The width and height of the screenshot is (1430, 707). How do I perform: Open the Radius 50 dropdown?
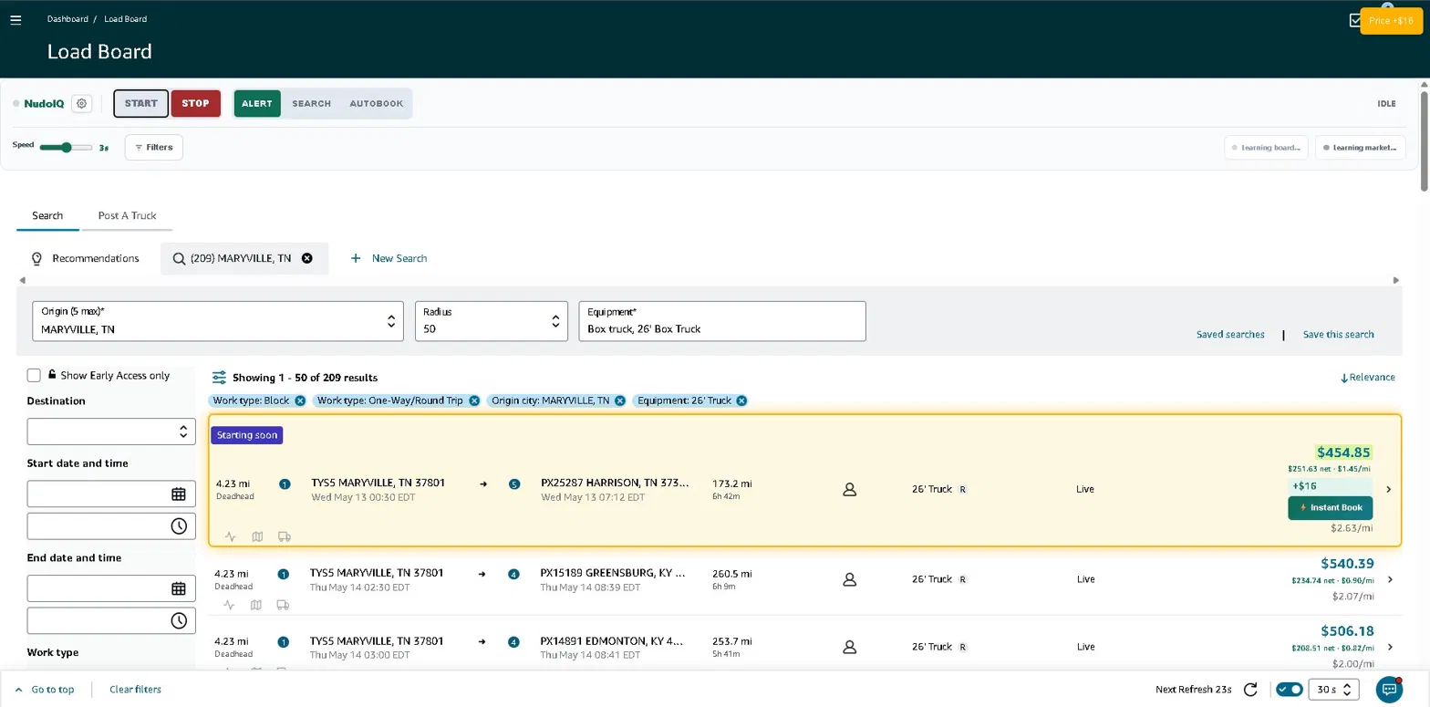tap(492, 321)
